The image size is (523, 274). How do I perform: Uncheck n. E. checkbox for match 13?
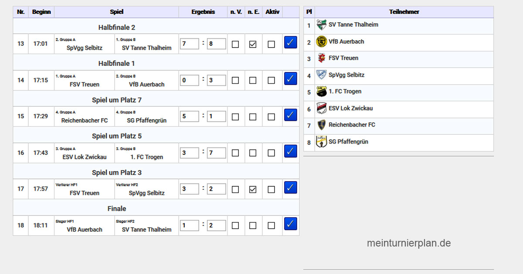253,44
